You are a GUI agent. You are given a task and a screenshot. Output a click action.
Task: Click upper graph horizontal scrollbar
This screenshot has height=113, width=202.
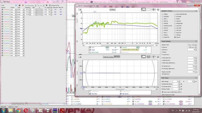coord(120,45)
